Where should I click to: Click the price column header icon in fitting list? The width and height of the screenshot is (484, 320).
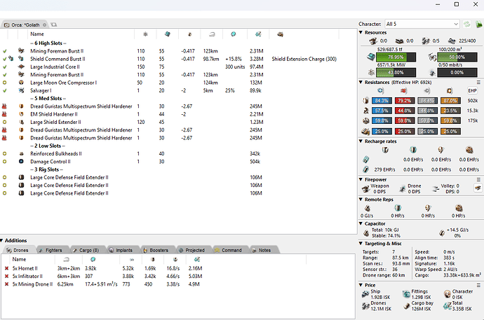click(x=258, y=34)
